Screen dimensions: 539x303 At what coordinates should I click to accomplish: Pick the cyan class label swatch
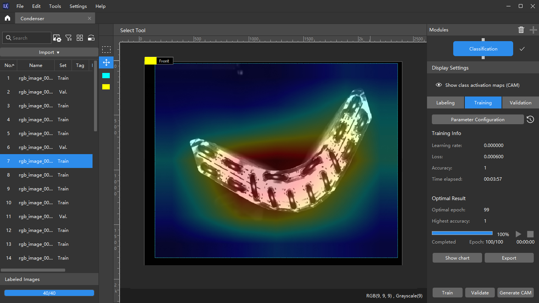(x=106, y=76)
